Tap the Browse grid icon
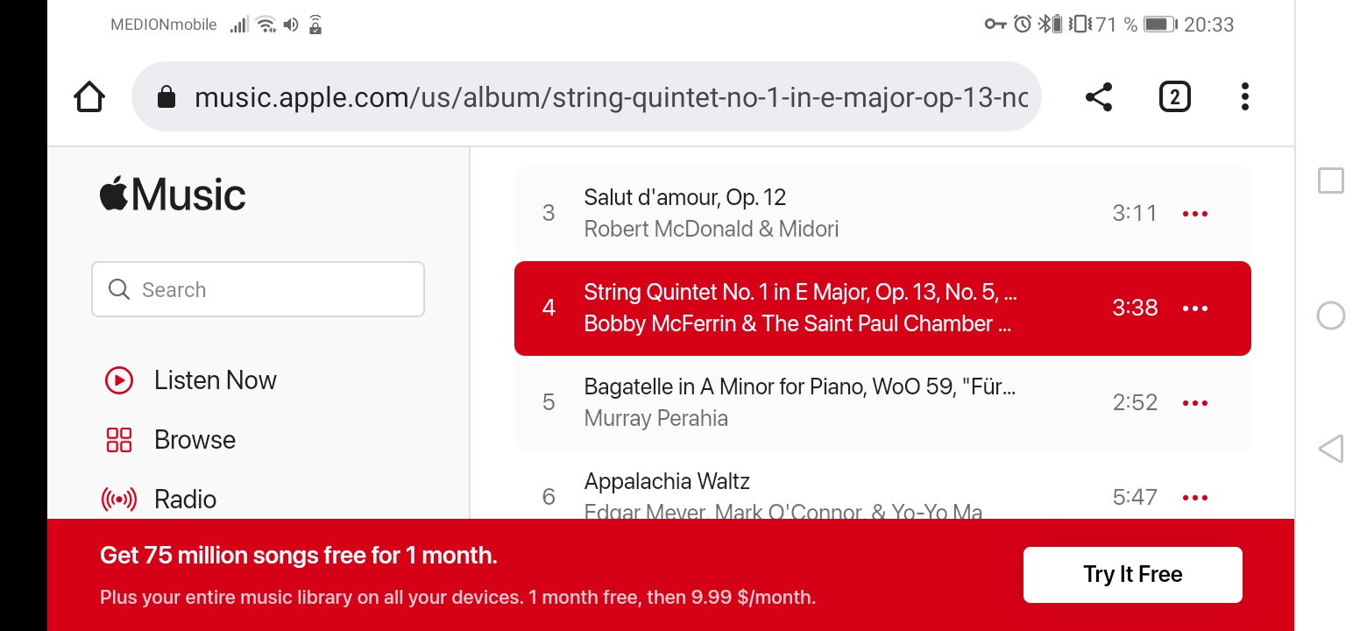This screenshot has width=1367, height=631. [x=118, y=440]
